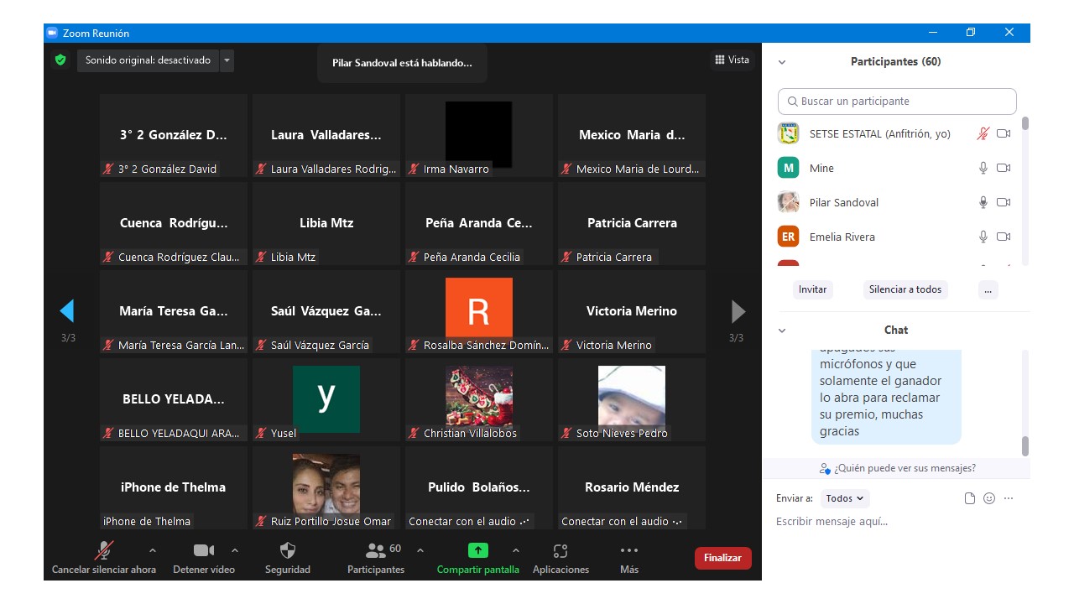Select the Rosario Méndez tile
Screen dimensions: 1074x604
click(x=632, y=487)
